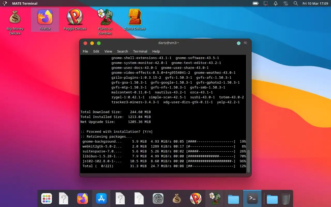Click the libibus-1.5.28-1 download row
This screenshot has height=207, width=331.
click(x=164, y=156)
